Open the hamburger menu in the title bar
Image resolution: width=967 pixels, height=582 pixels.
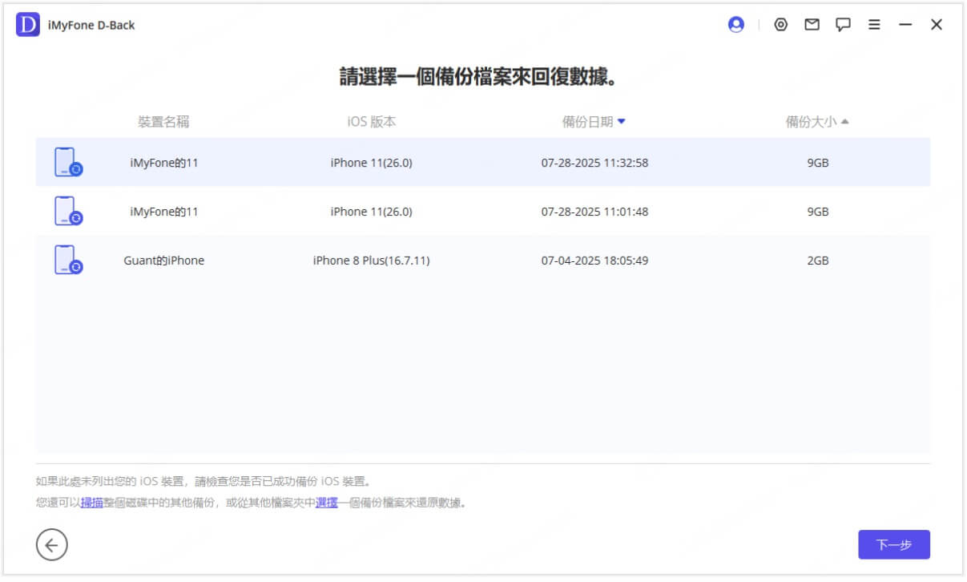(x=872, y=24)
